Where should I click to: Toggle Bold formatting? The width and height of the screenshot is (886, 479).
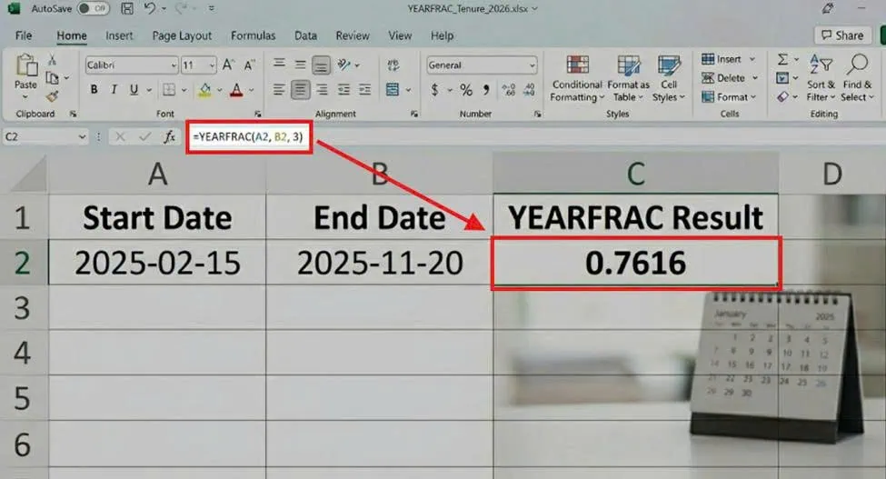(x=94, y=89)
